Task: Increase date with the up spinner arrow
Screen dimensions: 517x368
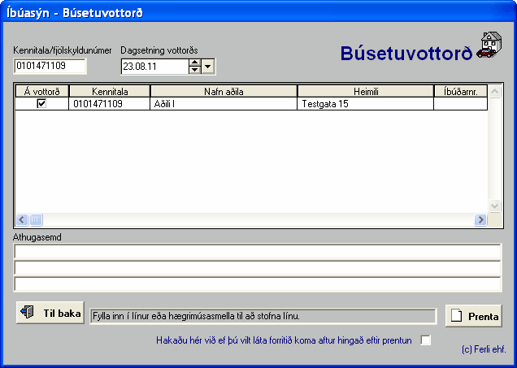Action: (x=195, y=63)
